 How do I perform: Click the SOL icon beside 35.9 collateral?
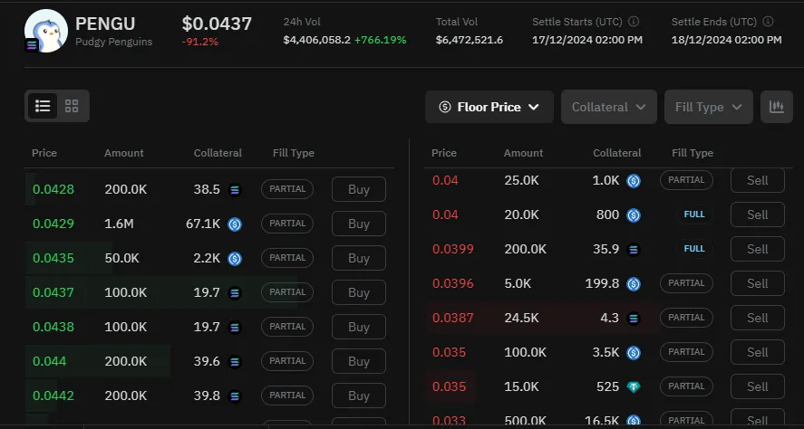[x=634, y=249]
